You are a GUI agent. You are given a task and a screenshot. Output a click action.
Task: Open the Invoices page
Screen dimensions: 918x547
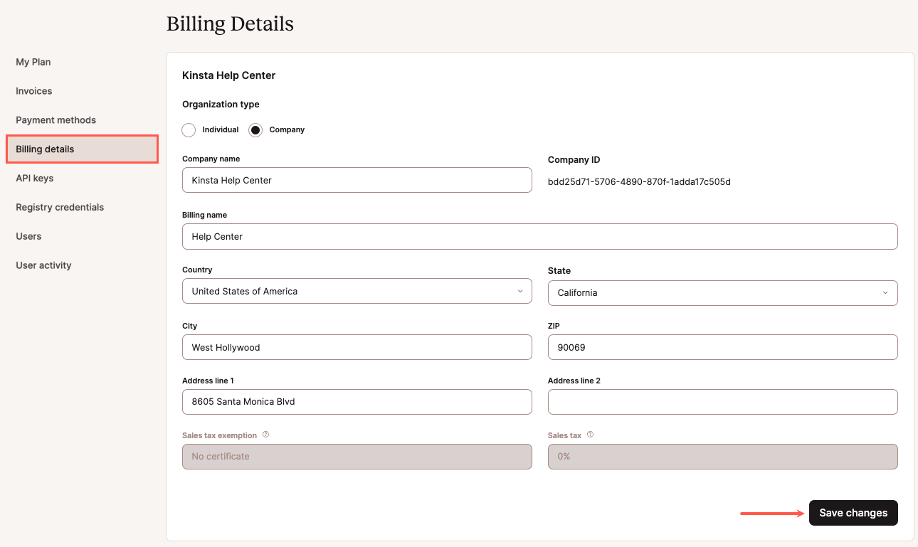click(33, 91)
